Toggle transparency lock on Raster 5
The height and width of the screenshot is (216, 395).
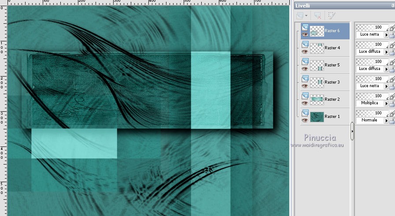[x=392, y=70]
